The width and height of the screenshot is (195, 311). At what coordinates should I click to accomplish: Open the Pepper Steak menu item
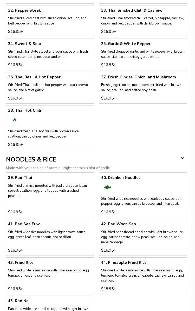(x=24, y=10)
